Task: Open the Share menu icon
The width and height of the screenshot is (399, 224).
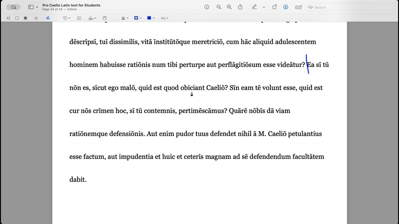Action: (x=240, y=7)
